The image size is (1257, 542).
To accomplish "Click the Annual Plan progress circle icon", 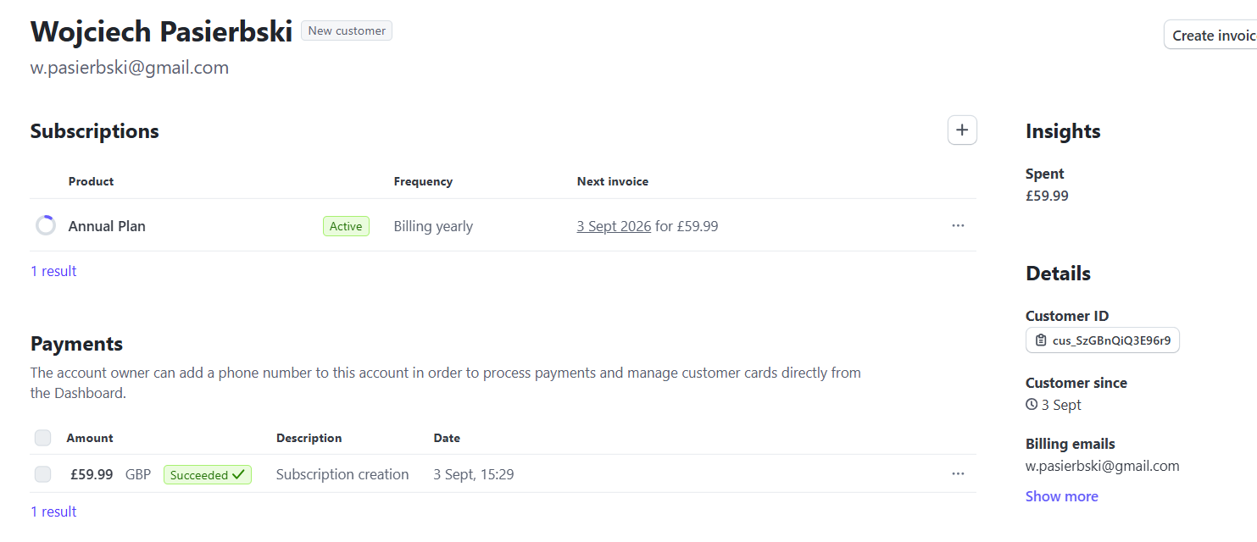I will (x=46, y=226).
